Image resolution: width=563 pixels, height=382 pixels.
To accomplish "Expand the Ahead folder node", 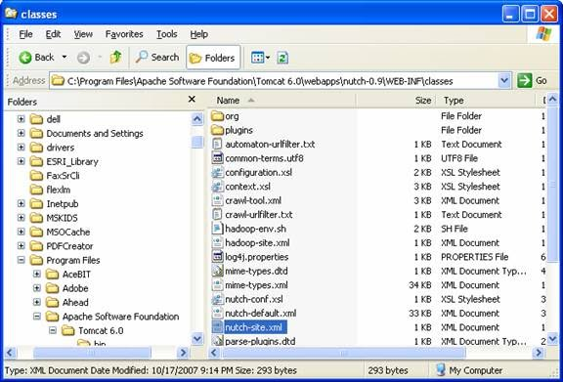I will (x=37, y=302).
